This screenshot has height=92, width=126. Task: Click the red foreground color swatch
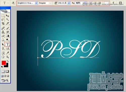pos(4,63)
